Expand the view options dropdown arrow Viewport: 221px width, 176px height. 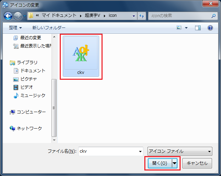click(x=186, y=28)
